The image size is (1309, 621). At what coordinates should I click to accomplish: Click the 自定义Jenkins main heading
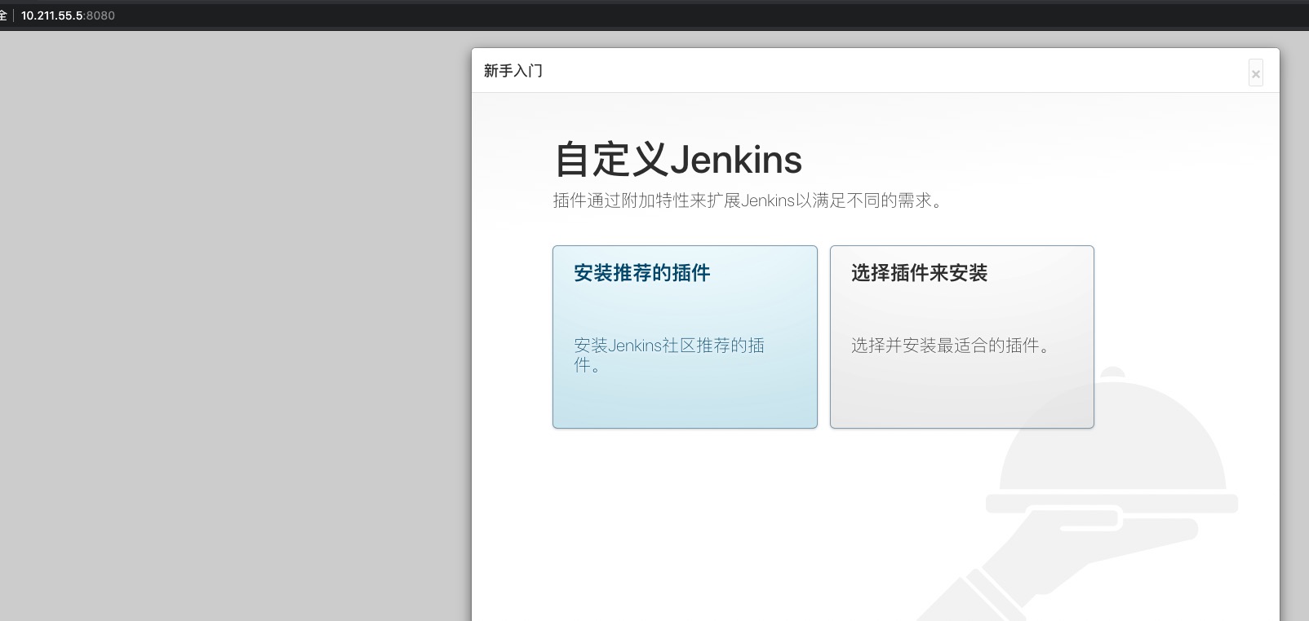click(x=677, y=159)
